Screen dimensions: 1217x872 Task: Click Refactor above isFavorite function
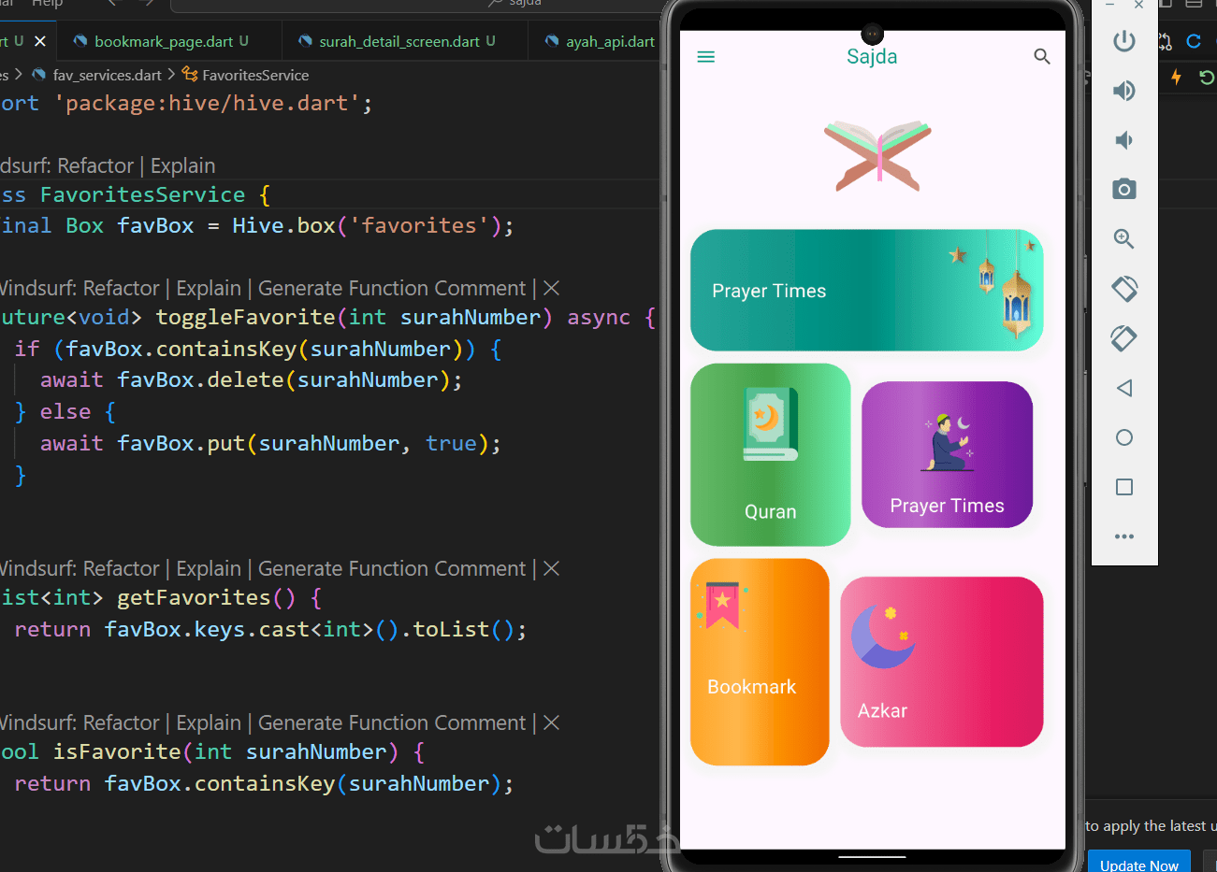click(121, 722)
